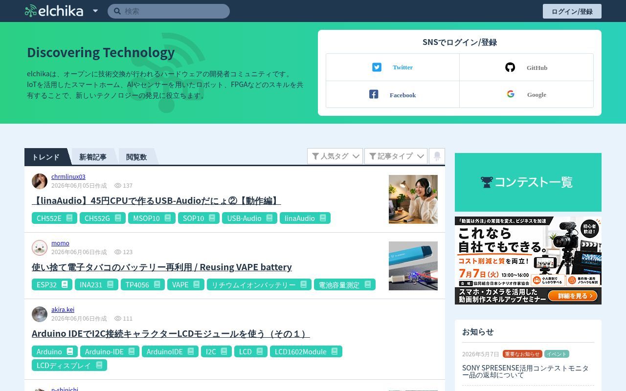Click the eye views icon beside 137
626x391 pixels.
click(x=118, y=186)
